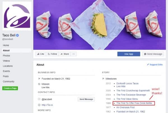
Task: Click the blue verified badge next to Taco Bell
Action: pos(17,35)
